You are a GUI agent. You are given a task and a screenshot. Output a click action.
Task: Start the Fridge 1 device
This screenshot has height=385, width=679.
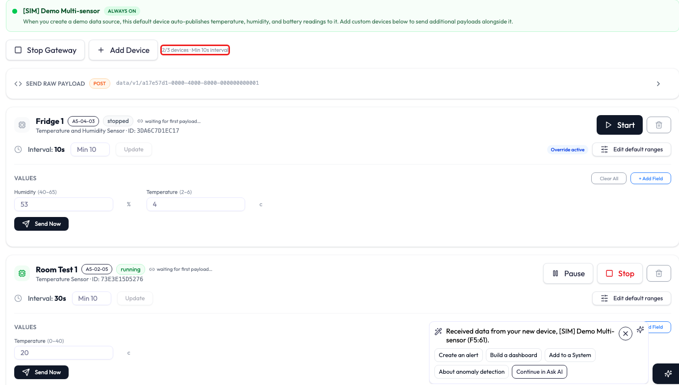click(620, 125)
